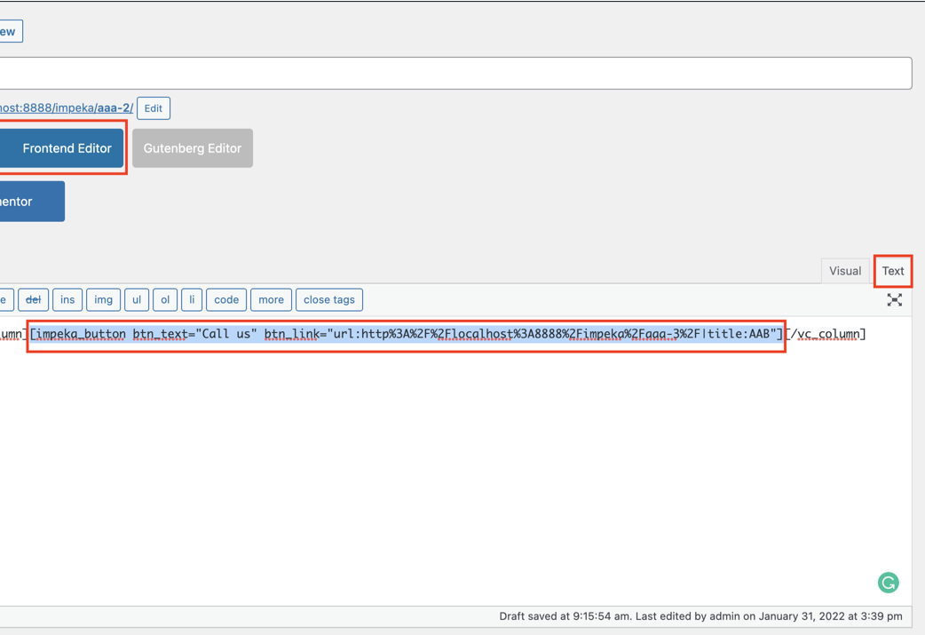Insert an ol list tag
The image size is (925, 635).
(165, 300)
